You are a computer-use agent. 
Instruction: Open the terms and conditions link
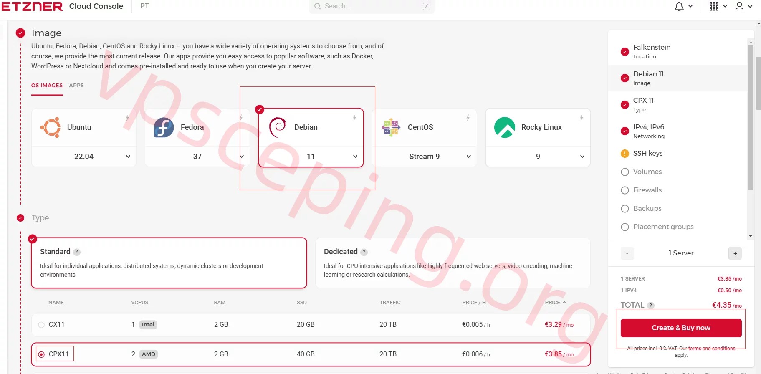pos(712,349)
